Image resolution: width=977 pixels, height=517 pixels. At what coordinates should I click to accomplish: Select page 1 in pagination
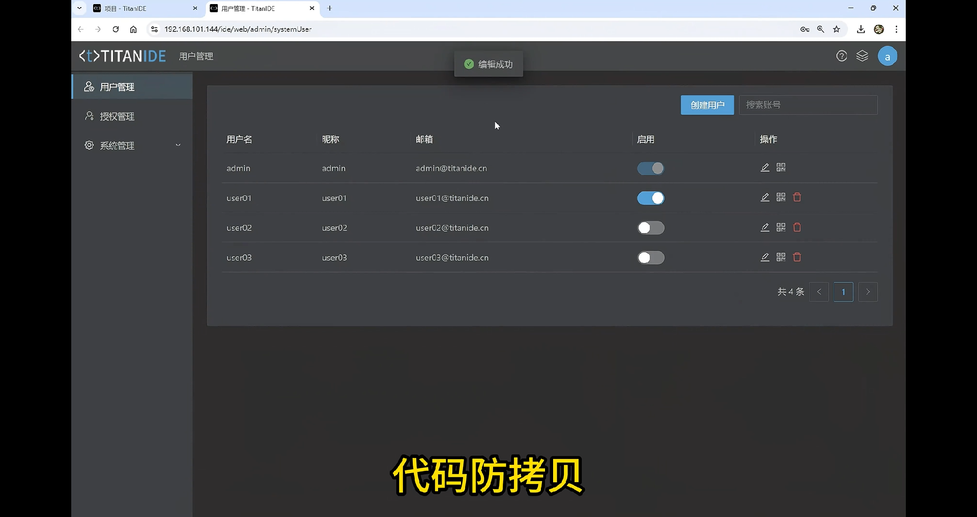pyautogui.click(x=843, y=292)
